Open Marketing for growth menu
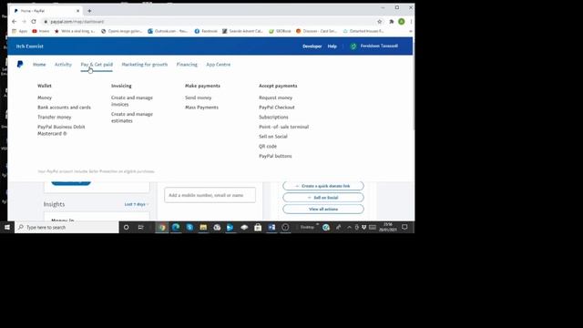This screenshot has width=583, height=328. pos(145,65)
